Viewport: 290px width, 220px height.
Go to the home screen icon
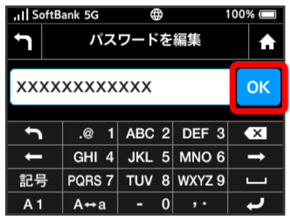(265, 43)
